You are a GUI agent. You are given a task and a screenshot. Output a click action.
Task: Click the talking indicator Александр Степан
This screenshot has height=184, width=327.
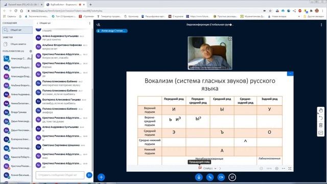pos(112,31)
